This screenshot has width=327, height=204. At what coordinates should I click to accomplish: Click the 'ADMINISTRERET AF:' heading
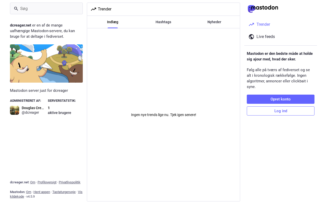[26, 101]
